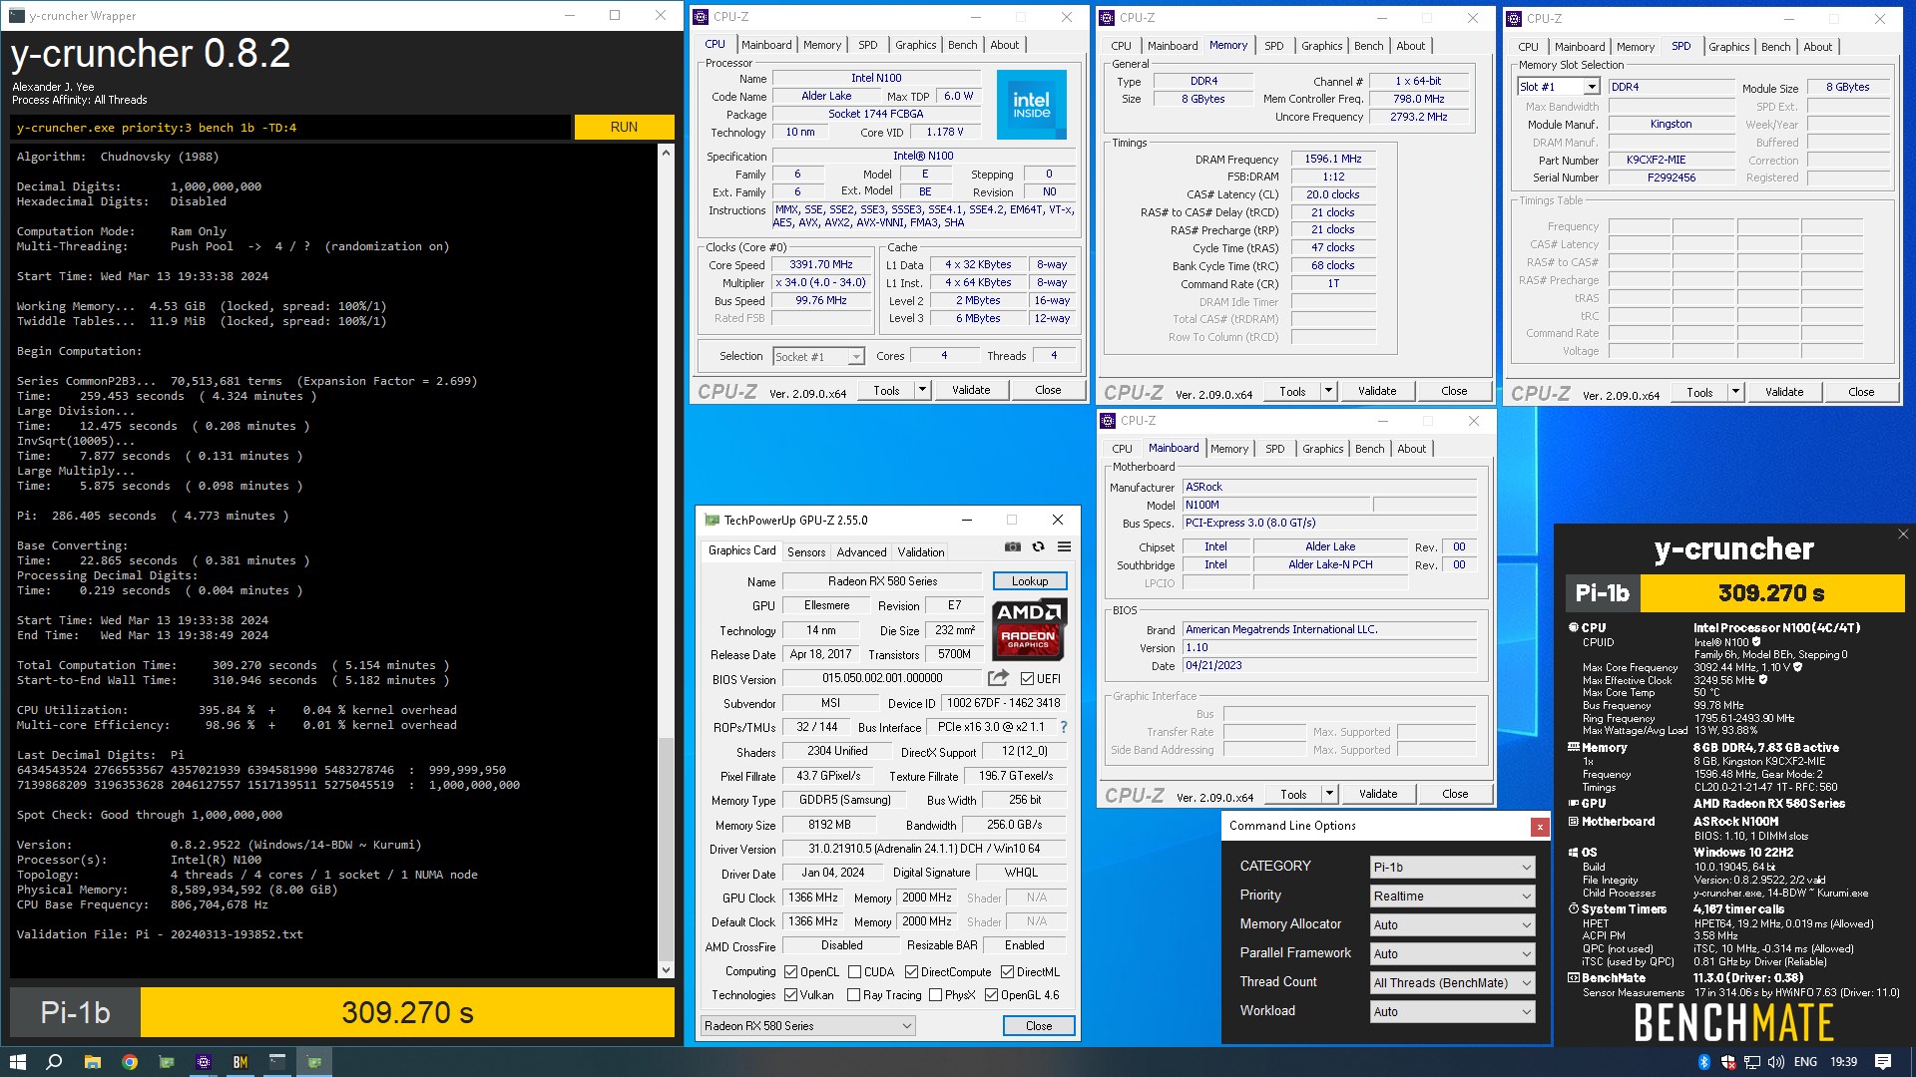Open the Slot #1 memory slot dropdown
This screenshot has width=1916, height=1077.
(1559, 87)
